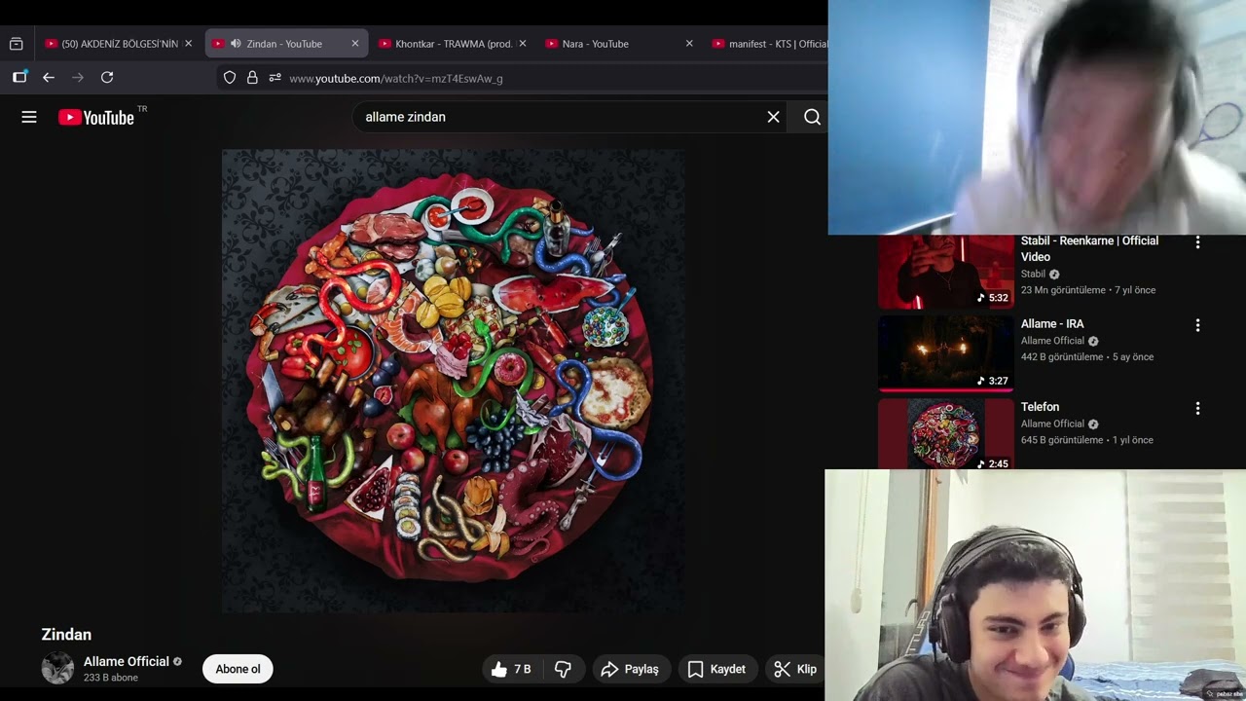Image resolution: width=1246 pixels, height=701 pixels.
Task: Close the Zindan - YouTube tab
Action: [355, 44]
